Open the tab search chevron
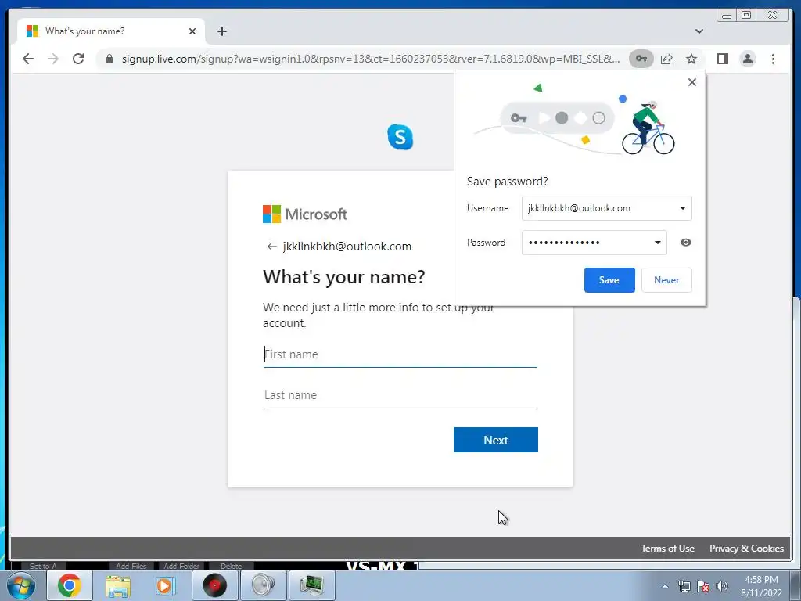 (699, 31)
